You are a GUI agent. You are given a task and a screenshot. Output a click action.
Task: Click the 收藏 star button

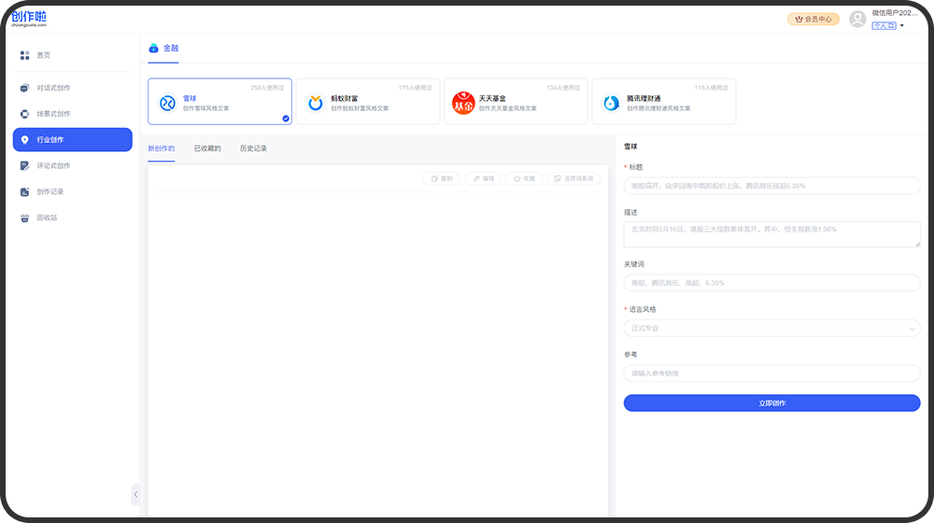click(x=523, y=178)
